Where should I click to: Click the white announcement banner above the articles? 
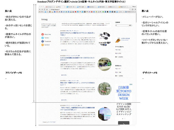click(86, 24)
